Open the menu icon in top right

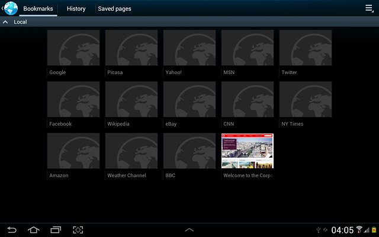click(369, 8)
